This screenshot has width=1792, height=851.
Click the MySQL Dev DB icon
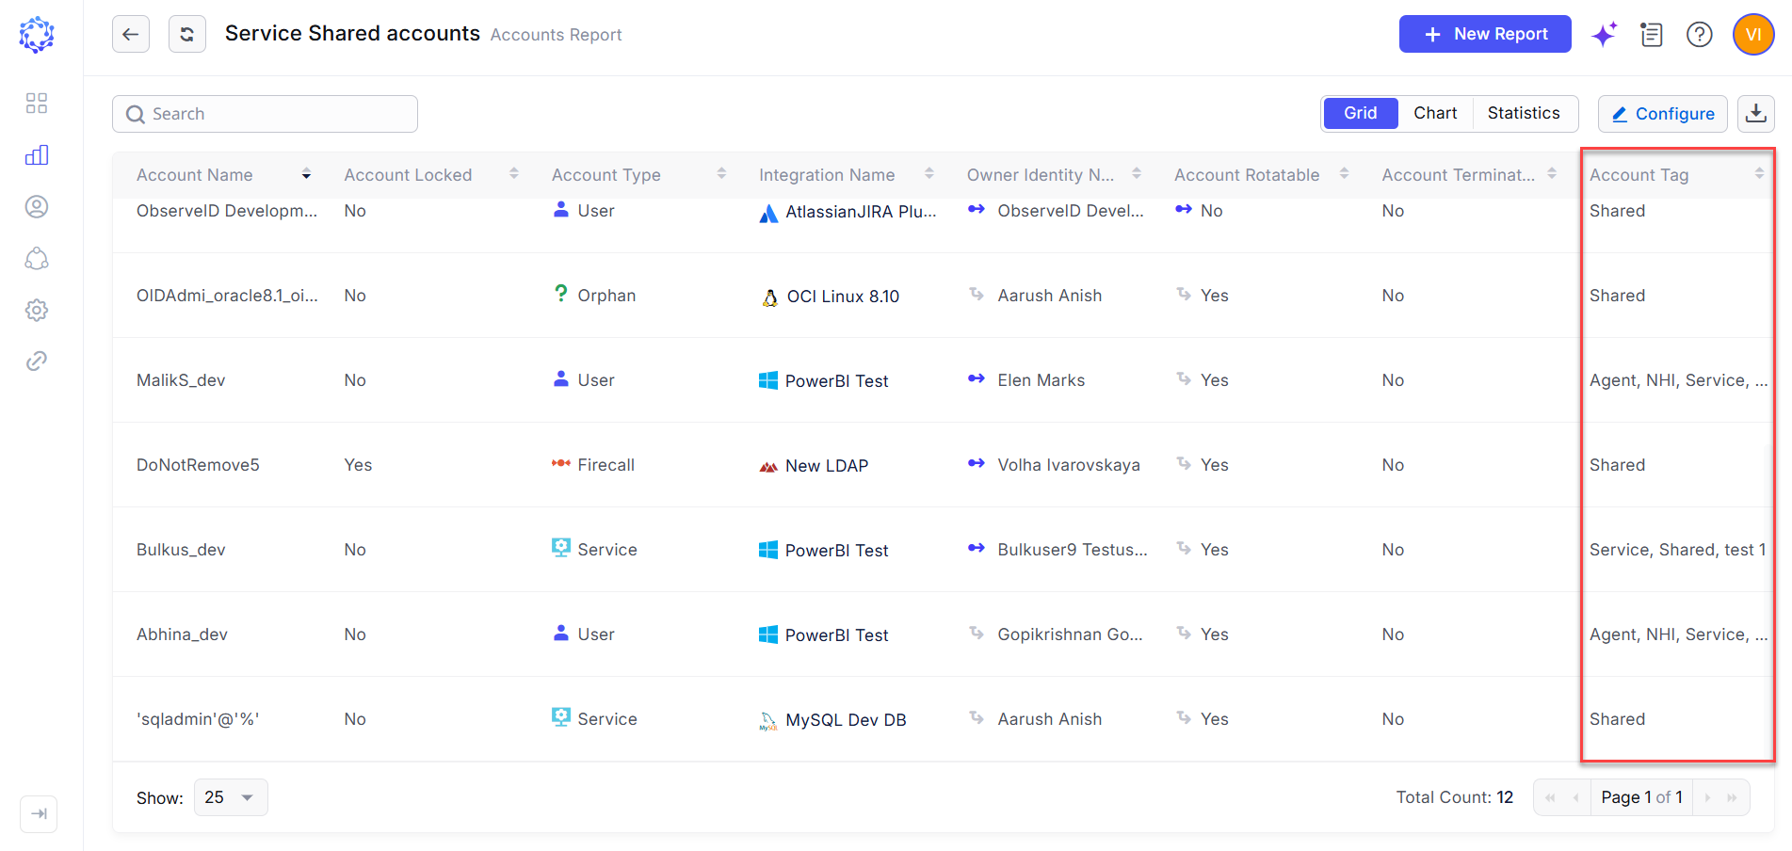click(768, 721)
